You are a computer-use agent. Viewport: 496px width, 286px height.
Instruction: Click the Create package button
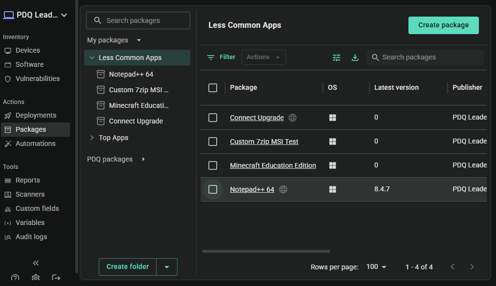pos(444,25)
